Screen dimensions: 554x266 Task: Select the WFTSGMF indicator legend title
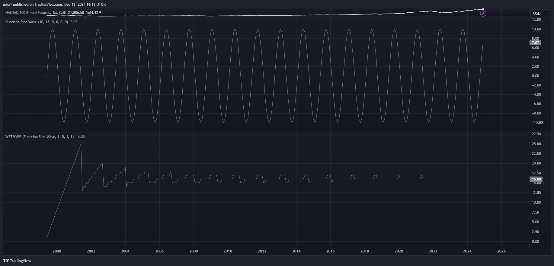(39, 137)
